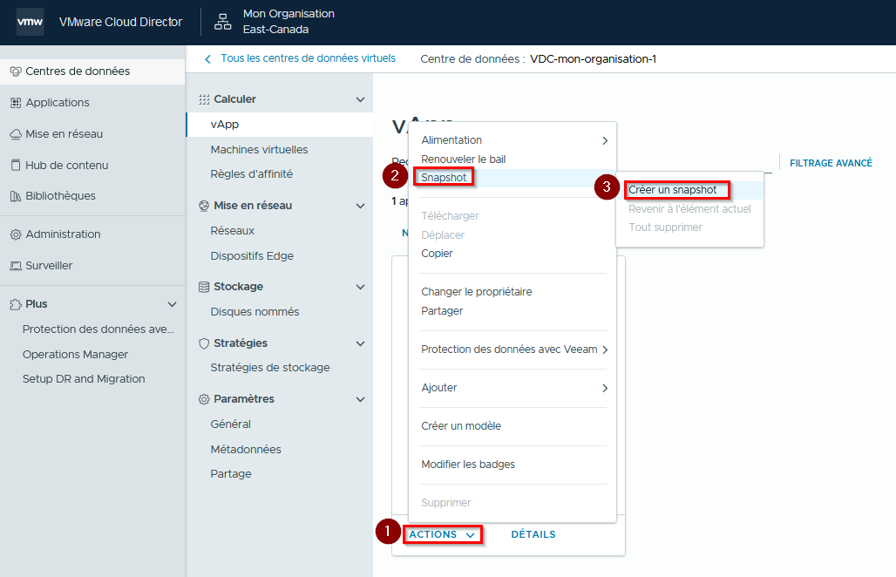The width and height of the screenshot is (896, 577).
Task: Choose Créer un modèle
Action: click(x=461, y=426)
